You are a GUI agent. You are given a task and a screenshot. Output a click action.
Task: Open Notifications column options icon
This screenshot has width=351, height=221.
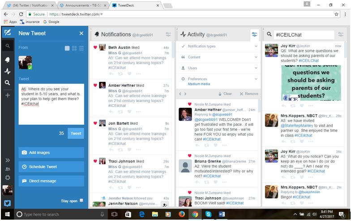(x=168, y=34)
